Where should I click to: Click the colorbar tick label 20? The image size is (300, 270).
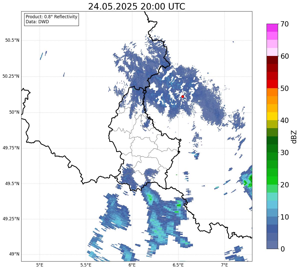(x=285, y=185)
